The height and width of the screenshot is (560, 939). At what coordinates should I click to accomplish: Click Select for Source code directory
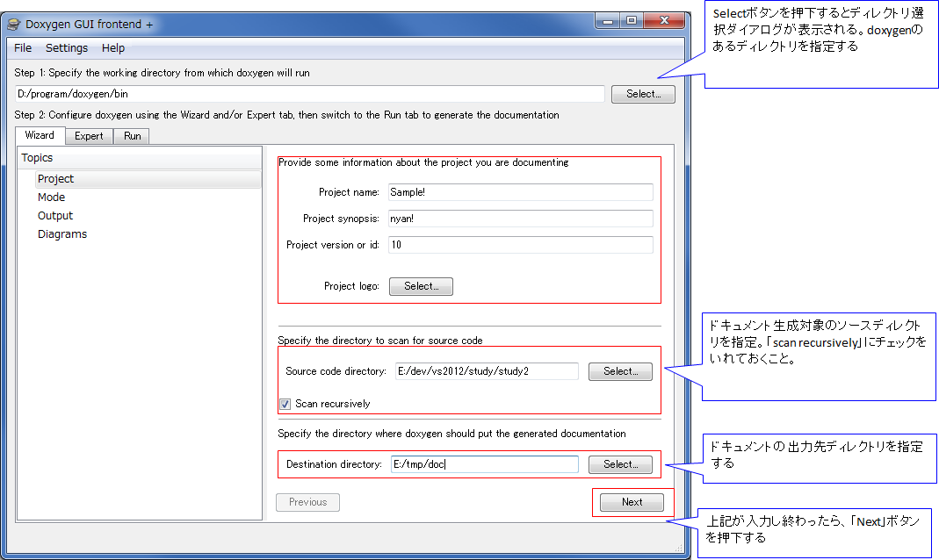tap(620, 371)
